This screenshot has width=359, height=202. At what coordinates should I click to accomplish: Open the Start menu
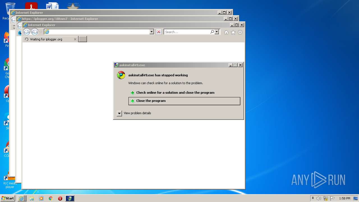[8, 198]
